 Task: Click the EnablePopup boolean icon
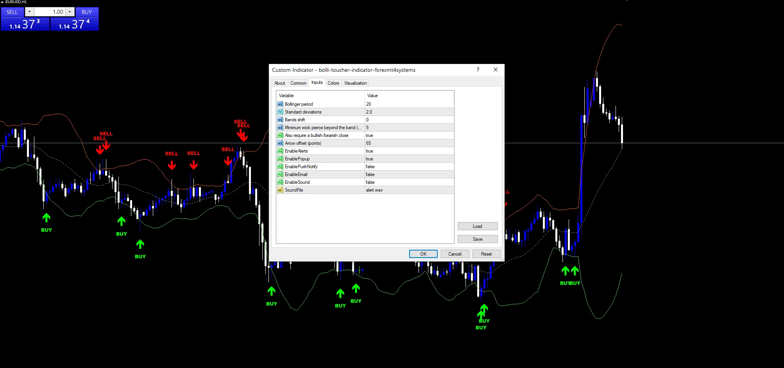pyautogui.click(x=280, y=159)
